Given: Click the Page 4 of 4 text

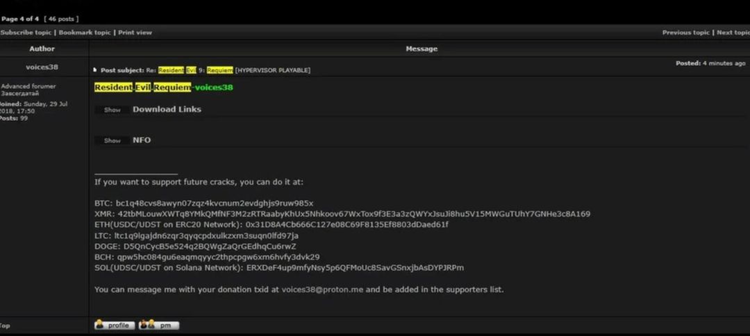Looking at the screenshot, I should 20,19.
